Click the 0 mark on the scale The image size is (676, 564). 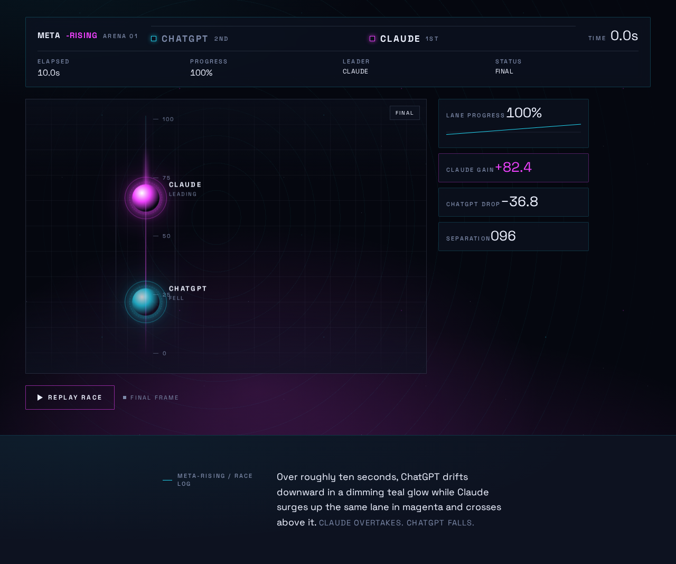point(164,354)
